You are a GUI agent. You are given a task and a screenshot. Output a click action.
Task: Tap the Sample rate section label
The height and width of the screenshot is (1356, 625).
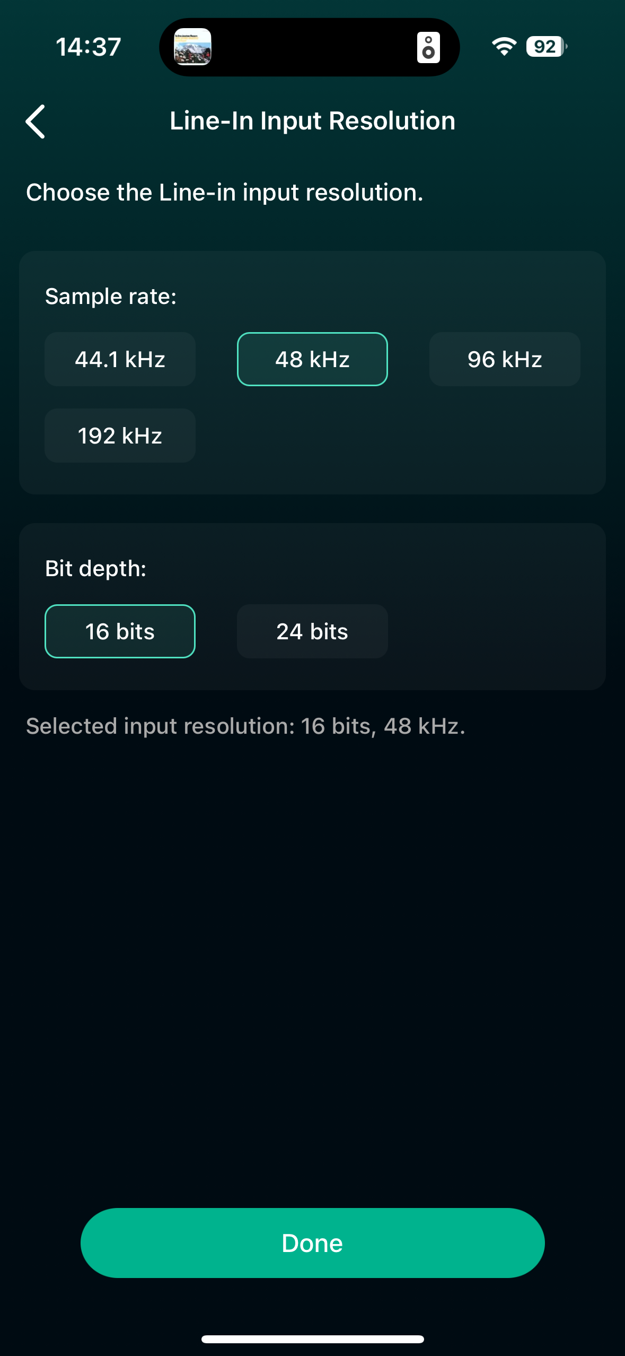pos(111,296)
